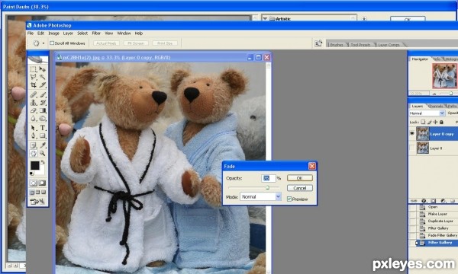Enable Scroll All Windows checkbox
Viewport: 458px width, 274px height.
(52, 43)
